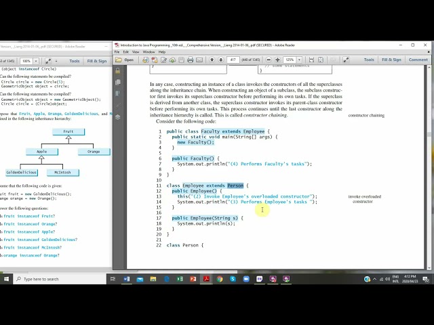Click the Edit PDF page icon
The width and height of the screenshot is (434, 325).
[163, 60]
